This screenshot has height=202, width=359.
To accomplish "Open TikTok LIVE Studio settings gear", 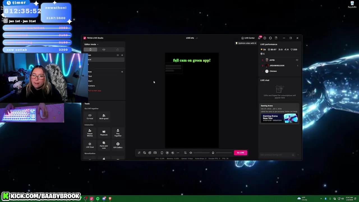I will [x=270, y=38].
